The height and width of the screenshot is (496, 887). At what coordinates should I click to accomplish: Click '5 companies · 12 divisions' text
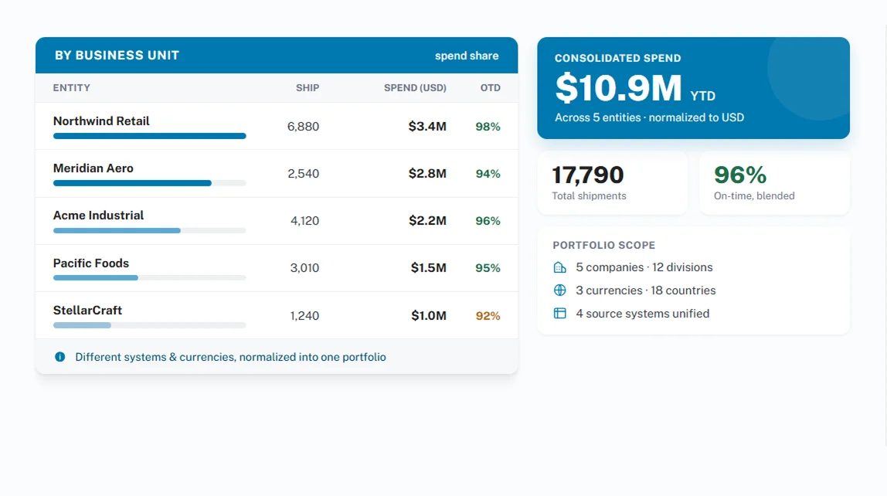[x=644, y=267]
